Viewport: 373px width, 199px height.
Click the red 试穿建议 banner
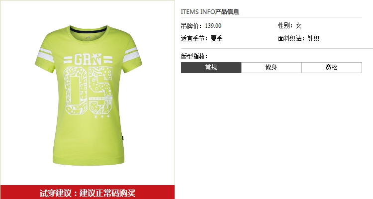click(88, 193)
